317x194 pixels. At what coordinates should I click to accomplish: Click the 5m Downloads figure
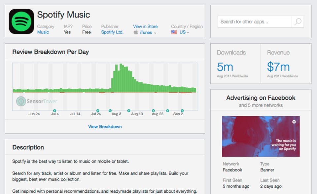tap(225, 67)
